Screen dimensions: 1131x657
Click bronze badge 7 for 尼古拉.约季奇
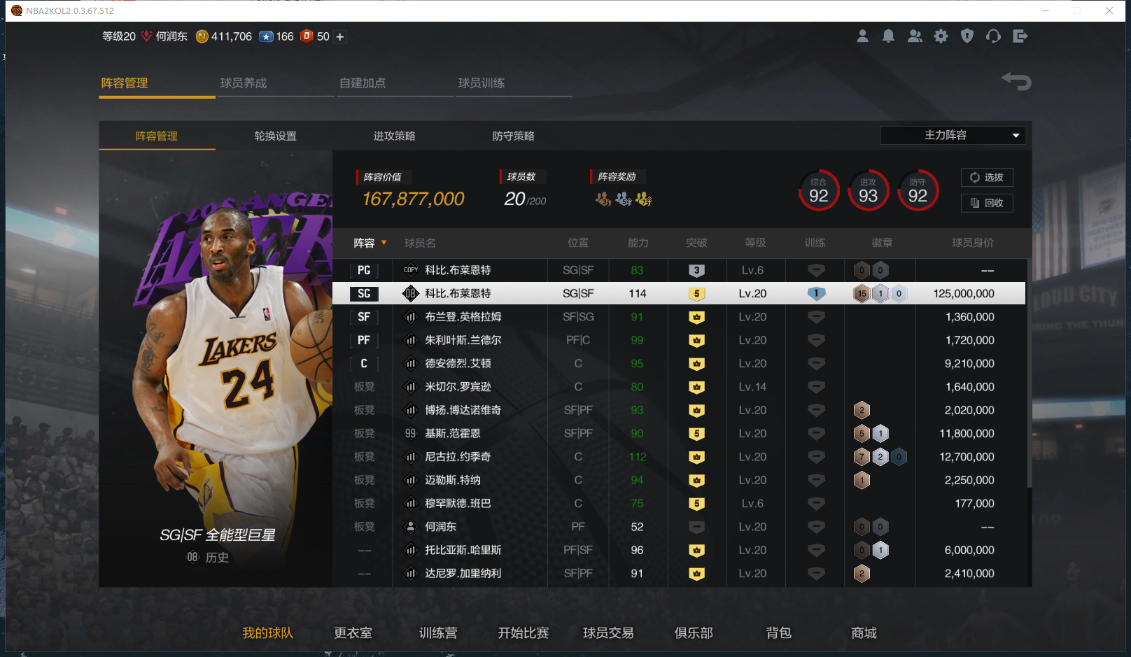(862, 457)
